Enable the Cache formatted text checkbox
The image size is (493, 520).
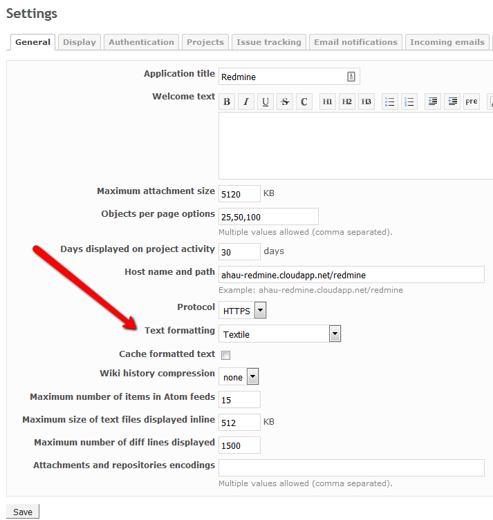[225, 355]
